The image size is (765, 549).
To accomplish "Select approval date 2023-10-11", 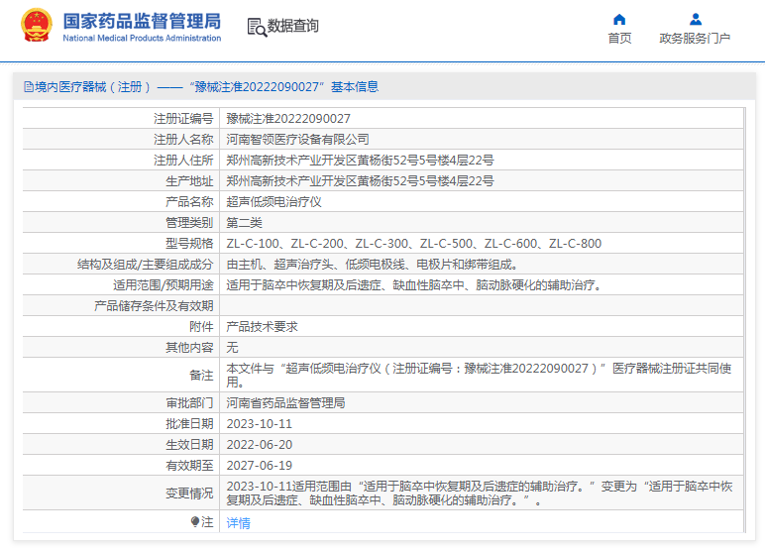I will point(259,424).
